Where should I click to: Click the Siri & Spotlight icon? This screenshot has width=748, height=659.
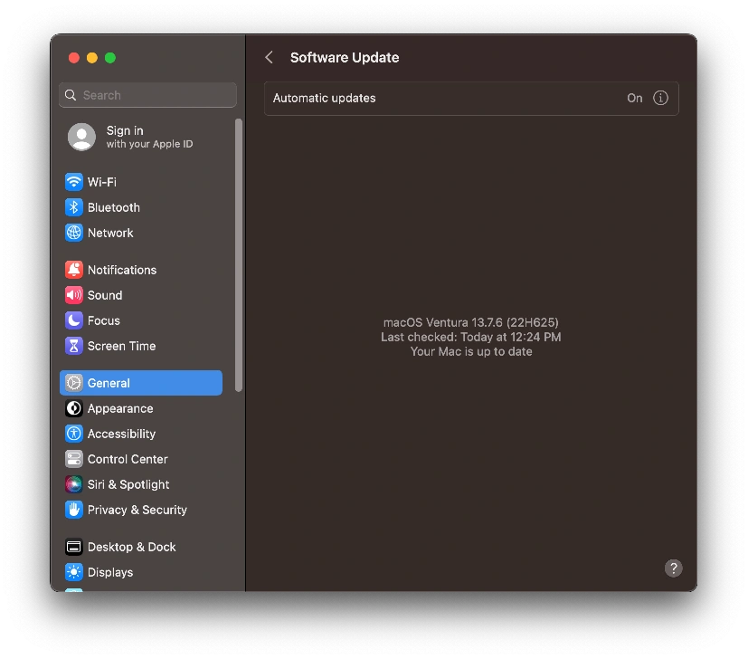73,484
